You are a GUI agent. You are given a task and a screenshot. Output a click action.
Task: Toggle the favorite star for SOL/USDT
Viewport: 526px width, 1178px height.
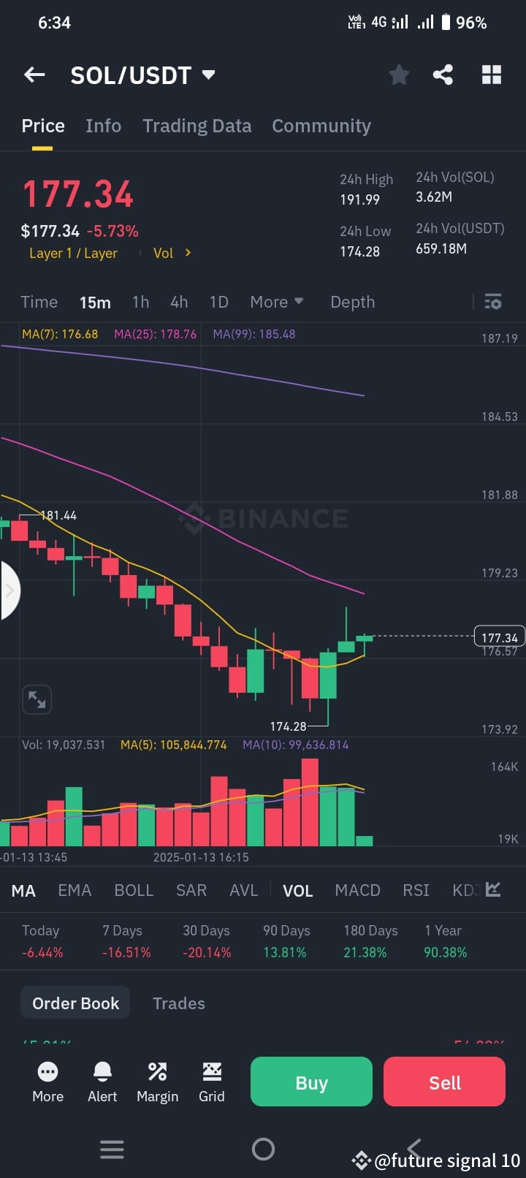pos(398,74)
